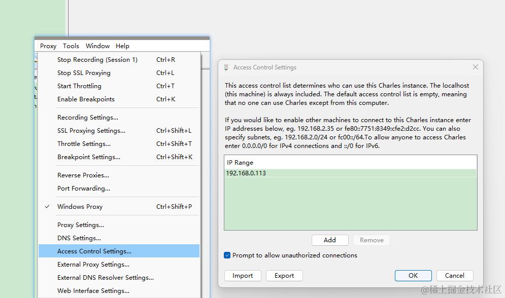Toggle the checked Windows Proxy item

[119, 207]
